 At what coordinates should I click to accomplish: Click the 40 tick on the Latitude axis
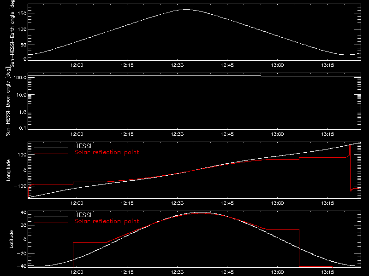click(x=24, y=213)
